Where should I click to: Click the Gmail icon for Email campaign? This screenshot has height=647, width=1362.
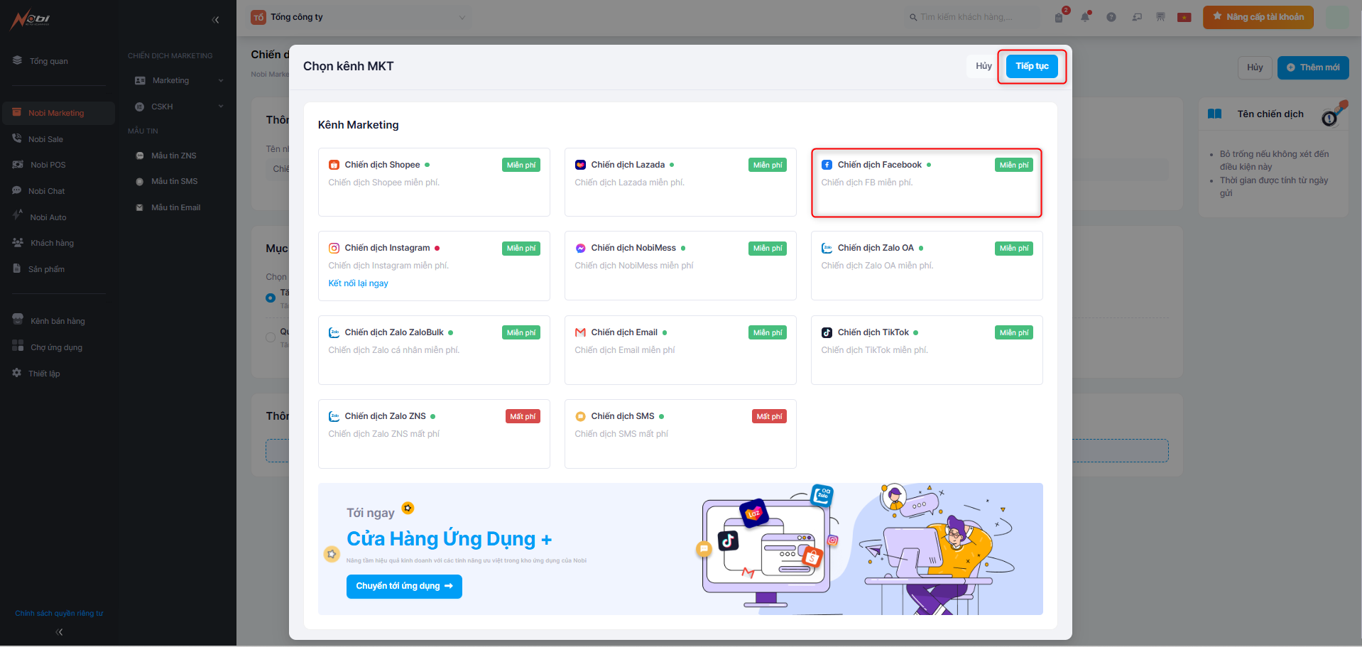[x=580, y=332]
